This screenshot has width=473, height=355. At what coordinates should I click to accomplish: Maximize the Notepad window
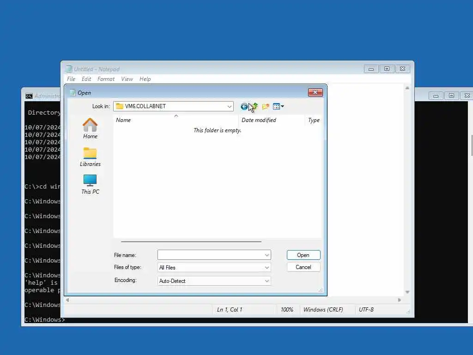tap(387, 69)
